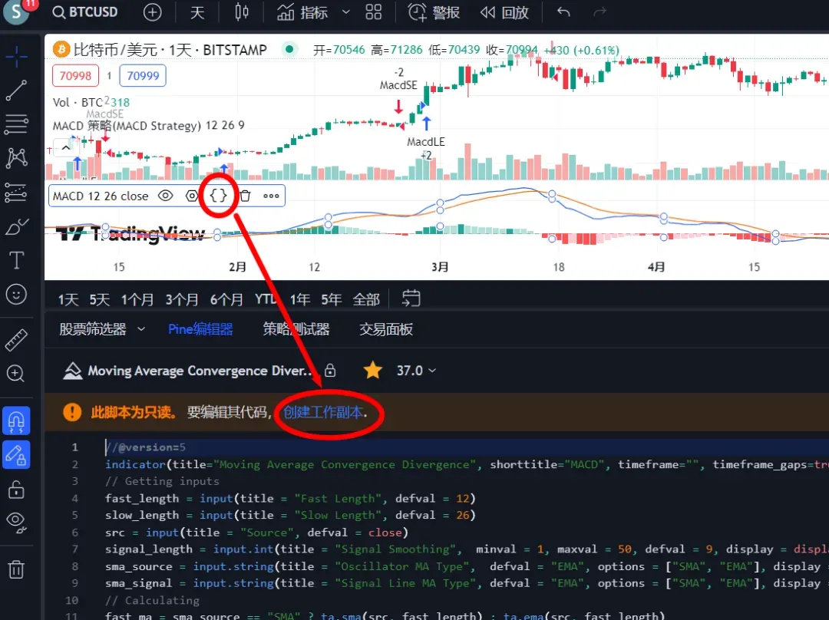829x620 pixels.
Task: Select the patterns drawing tool
Action: click(x=16, y=157)
